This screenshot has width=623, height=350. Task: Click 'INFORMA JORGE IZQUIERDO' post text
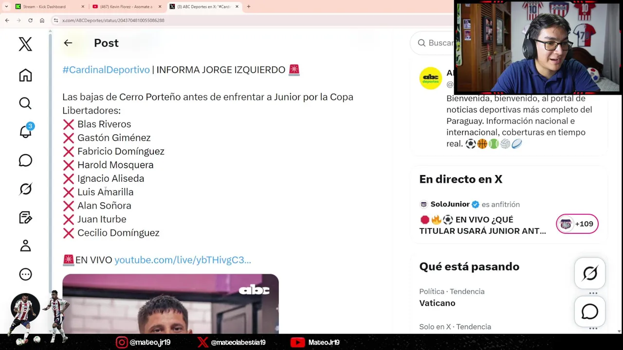220,70
